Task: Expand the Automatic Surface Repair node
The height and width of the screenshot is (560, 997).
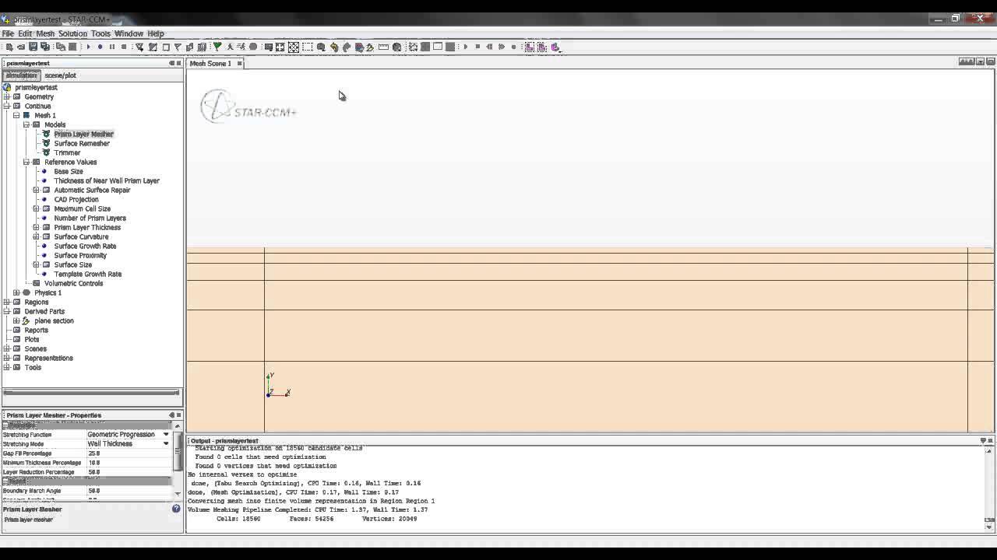Action: (36, 190)
